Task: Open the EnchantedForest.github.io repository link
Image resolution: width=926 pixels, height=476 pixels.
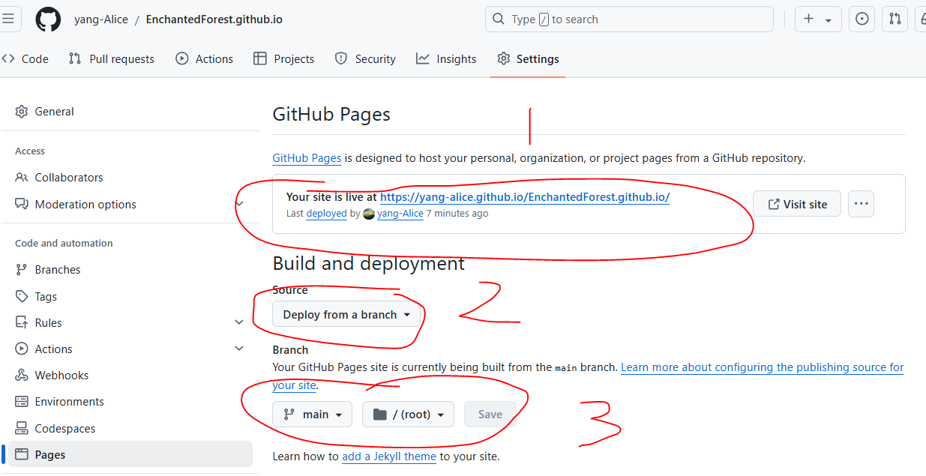Action: (x=214, y=19)
